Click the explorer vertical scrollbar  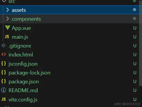[141, 43]
